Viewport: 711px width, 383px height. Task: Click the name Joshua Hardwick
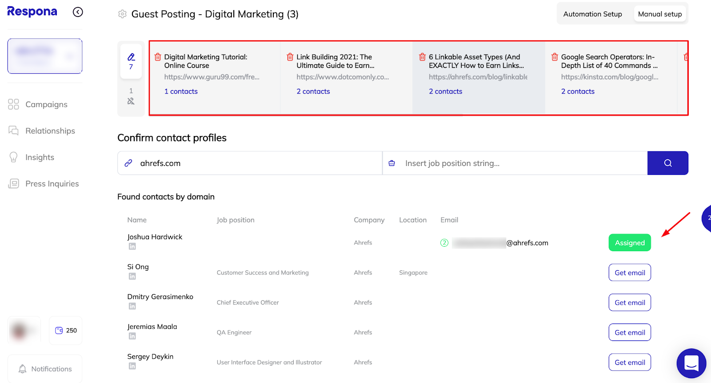coord(155,237)
